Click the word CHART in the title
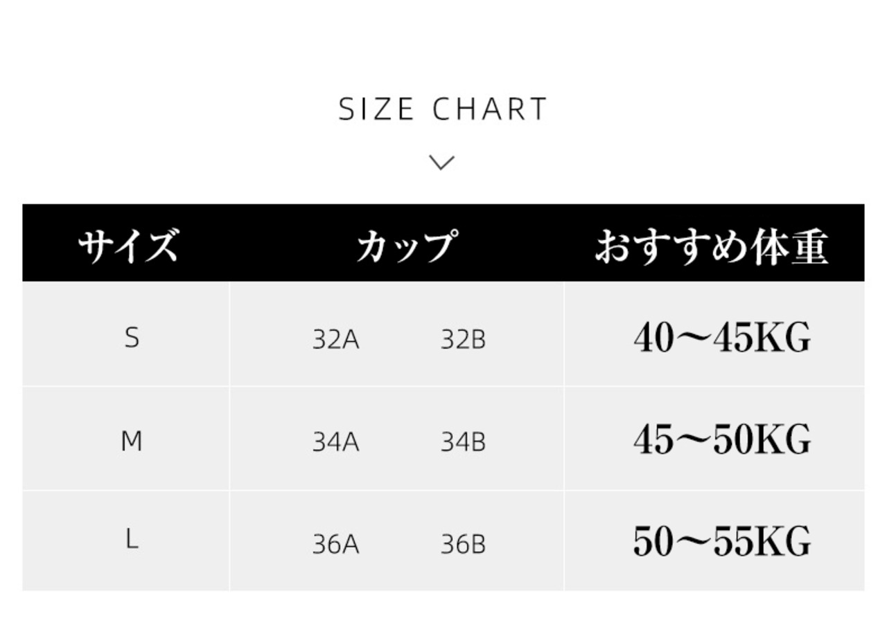The width and height of the screenshot is (887, 620). [490, 109]
